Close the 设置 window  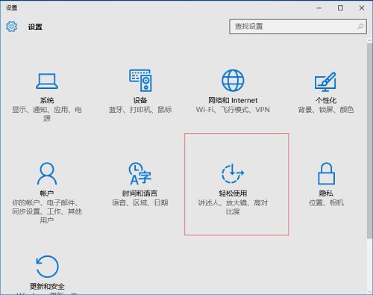(x=362, y=8)
